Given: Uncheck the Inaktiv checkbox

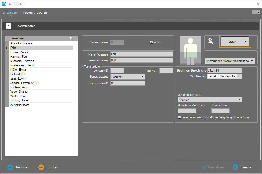Looking at the screenshot, I should pyautogui.click(x=152, y=42).
